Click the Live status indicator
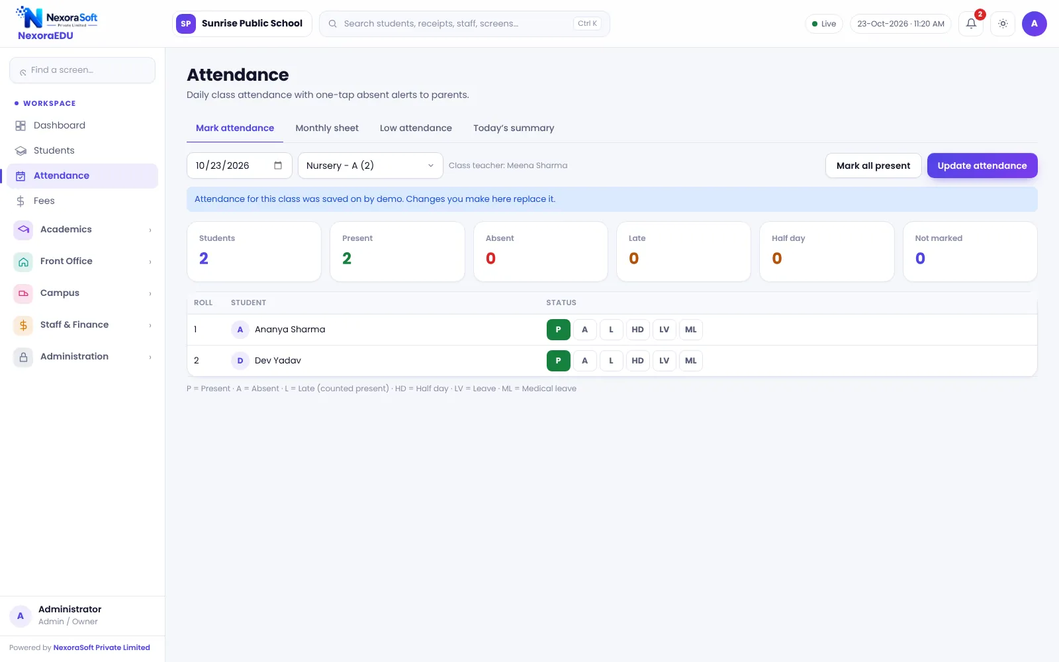 pyautogui.click(x=824, y=24)
